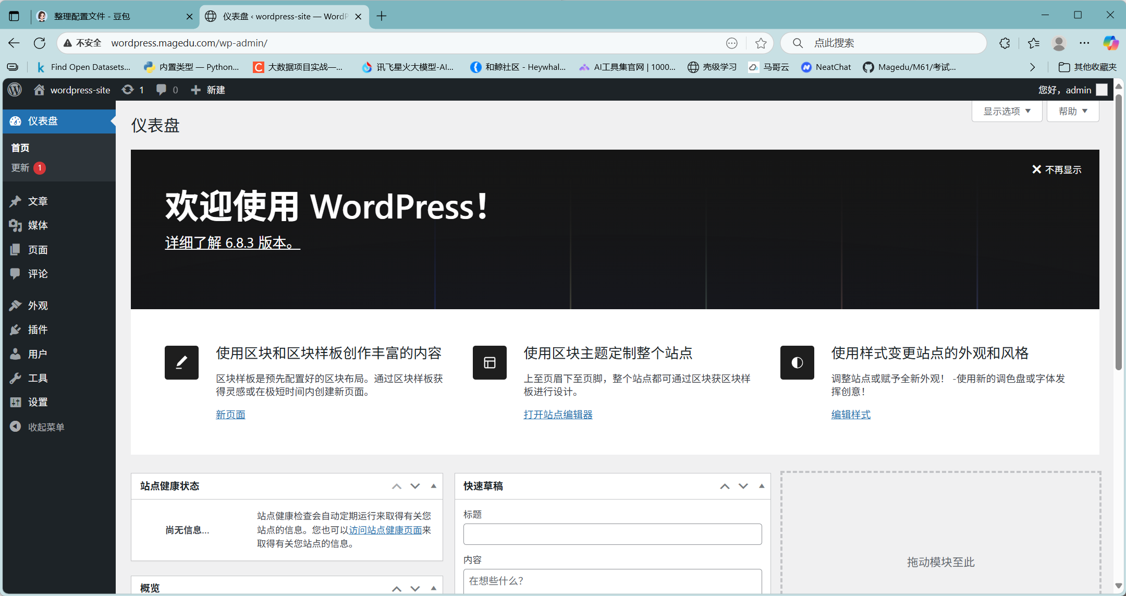Open the 外观 appearance menu
The width and height of the screenshot is (1126, 596).
tap(38, 306)
